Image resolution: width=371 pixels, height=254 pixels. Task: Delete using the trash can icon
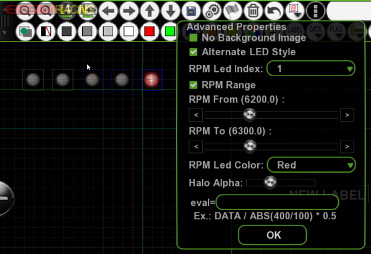point(253,11)
